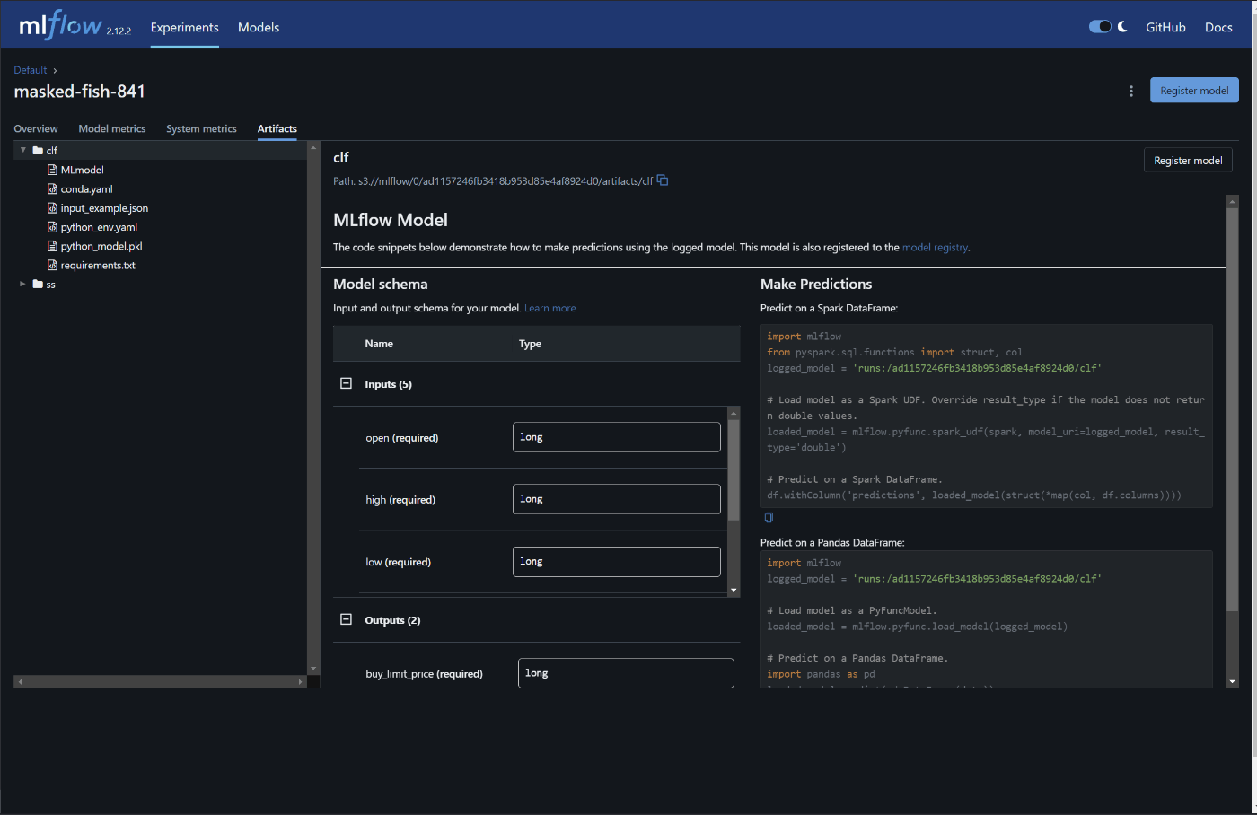Open the Overview tab
The width and height of the screenshot is (1257, 815).
tap(36, 128)
